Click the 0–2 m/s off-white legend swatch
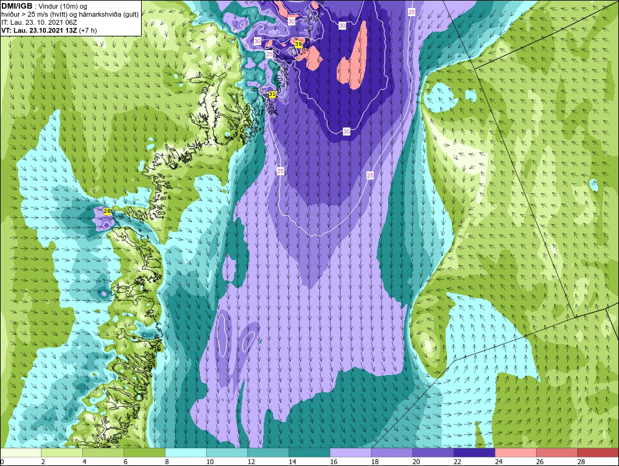 coord(20,452)
